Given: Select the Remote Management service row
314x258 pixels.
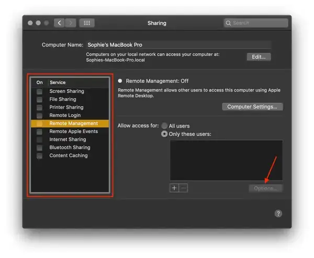Looking at the screenshot, I should 70,123.
